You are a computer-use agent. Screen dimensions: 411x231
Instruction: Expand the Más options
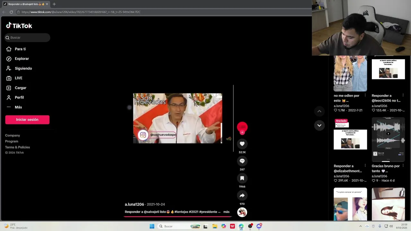point(18,107)
